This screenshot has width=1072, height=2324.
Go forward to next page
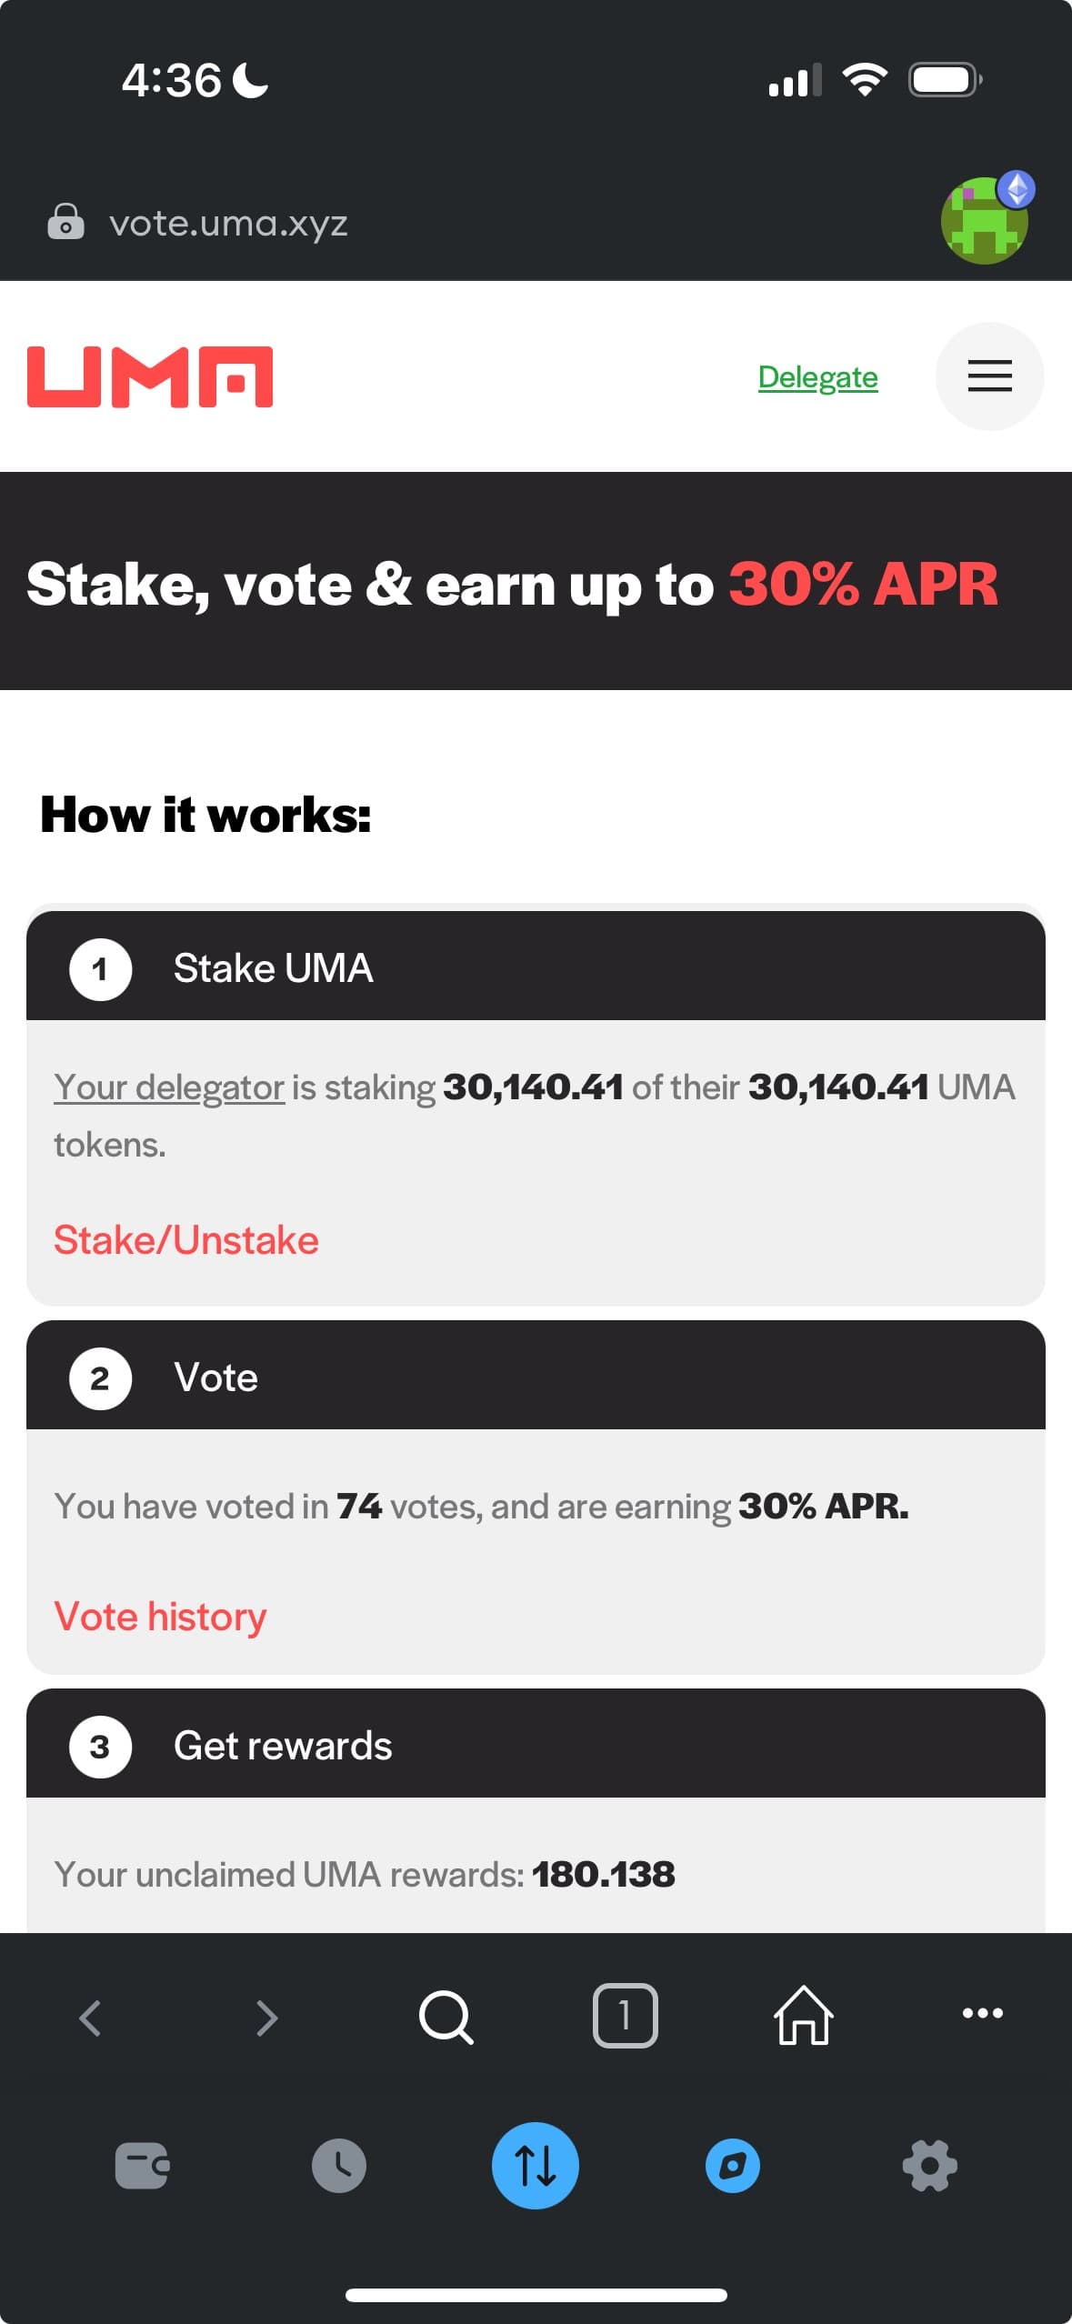(x=266, y=2018)
